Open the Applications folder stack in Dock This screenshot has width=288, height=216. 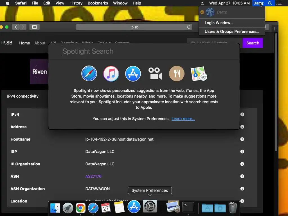(207, 208)
